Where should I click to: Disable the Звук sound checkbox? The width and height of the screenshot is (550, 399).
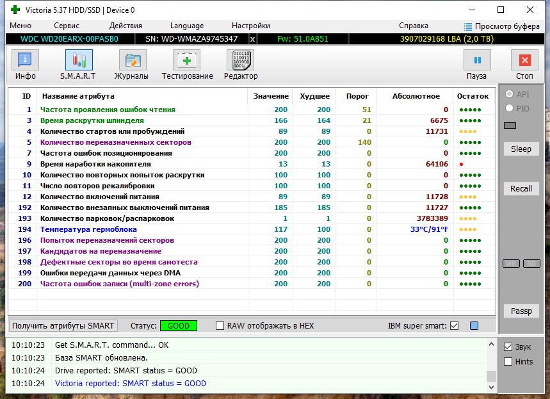[x=508, y=346]
